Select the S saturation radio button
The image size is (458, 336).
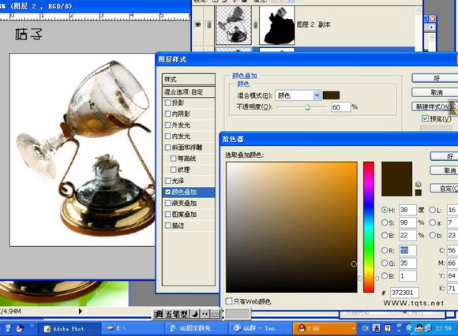(x=385, y=222)
